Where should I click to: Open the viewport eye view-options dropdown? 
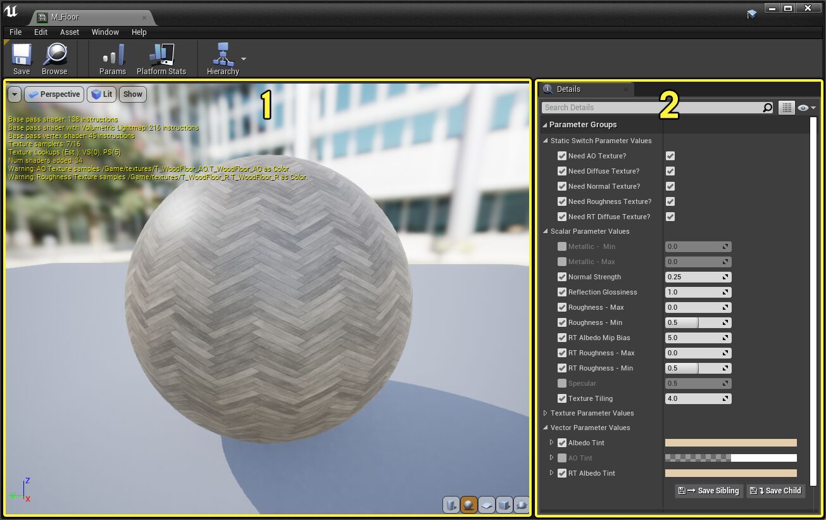[x=804, y=107]
